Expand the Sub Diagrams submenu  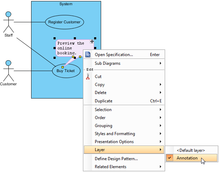124,63
